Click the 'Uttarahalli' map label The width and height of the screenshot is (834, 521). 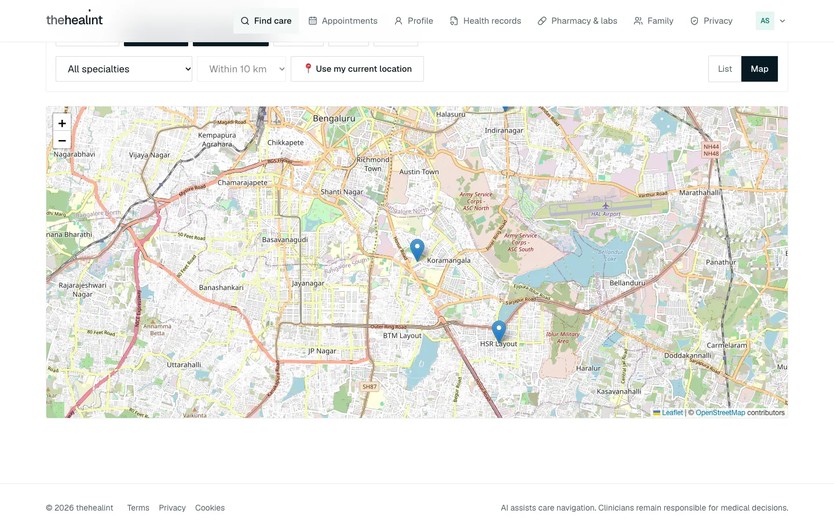pos(184,365)
